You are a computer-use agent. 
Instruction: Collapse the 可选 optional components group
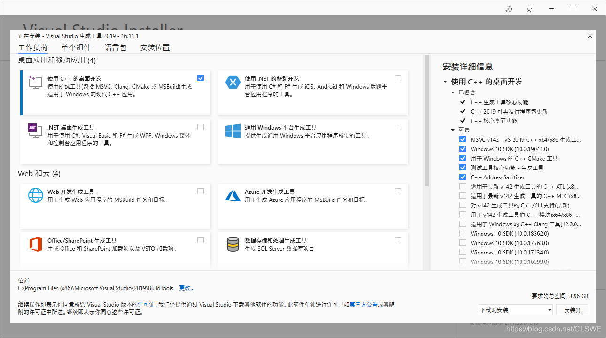(453, 130)
